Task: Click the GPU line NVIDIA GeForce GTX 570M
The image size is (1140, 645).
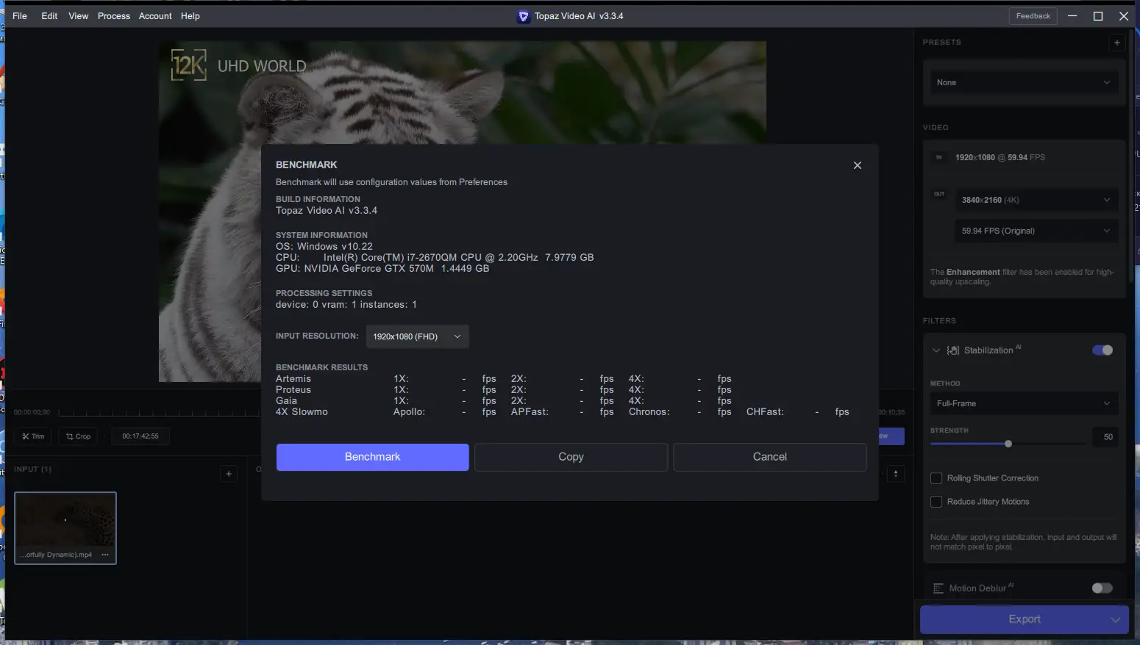Action: pos(382,269)
